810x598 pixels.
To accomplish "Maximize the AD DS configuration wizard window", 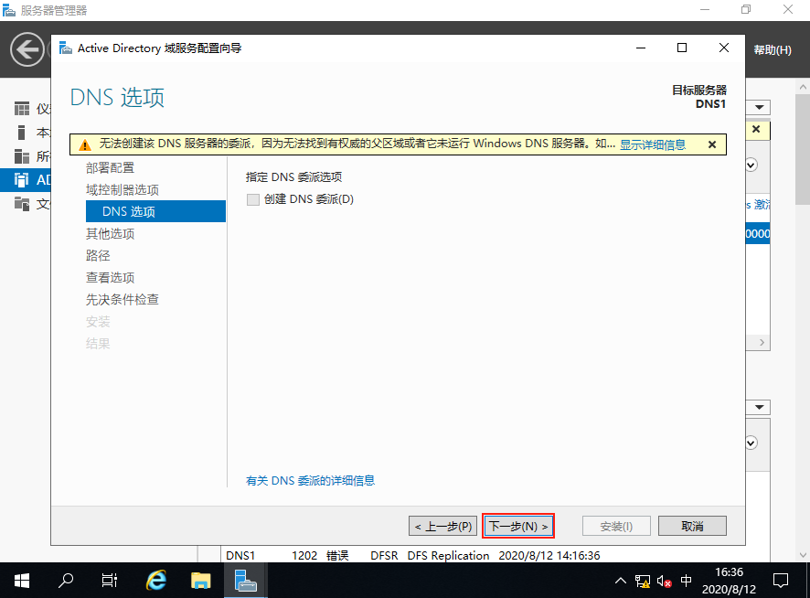I will [682, 48].
